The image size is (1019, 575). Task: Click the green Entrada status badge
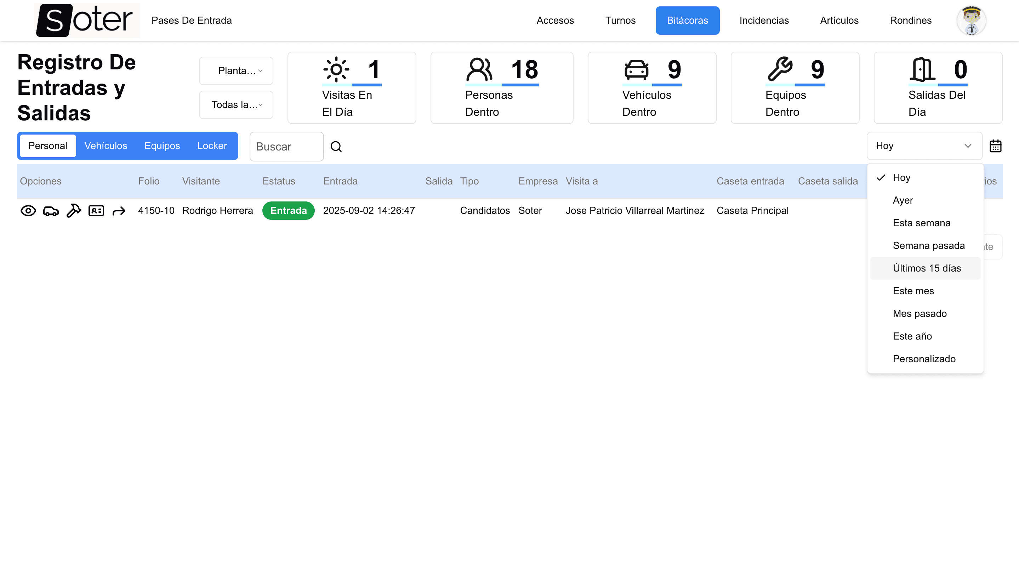pyautogui.click(x=288, y=211)
